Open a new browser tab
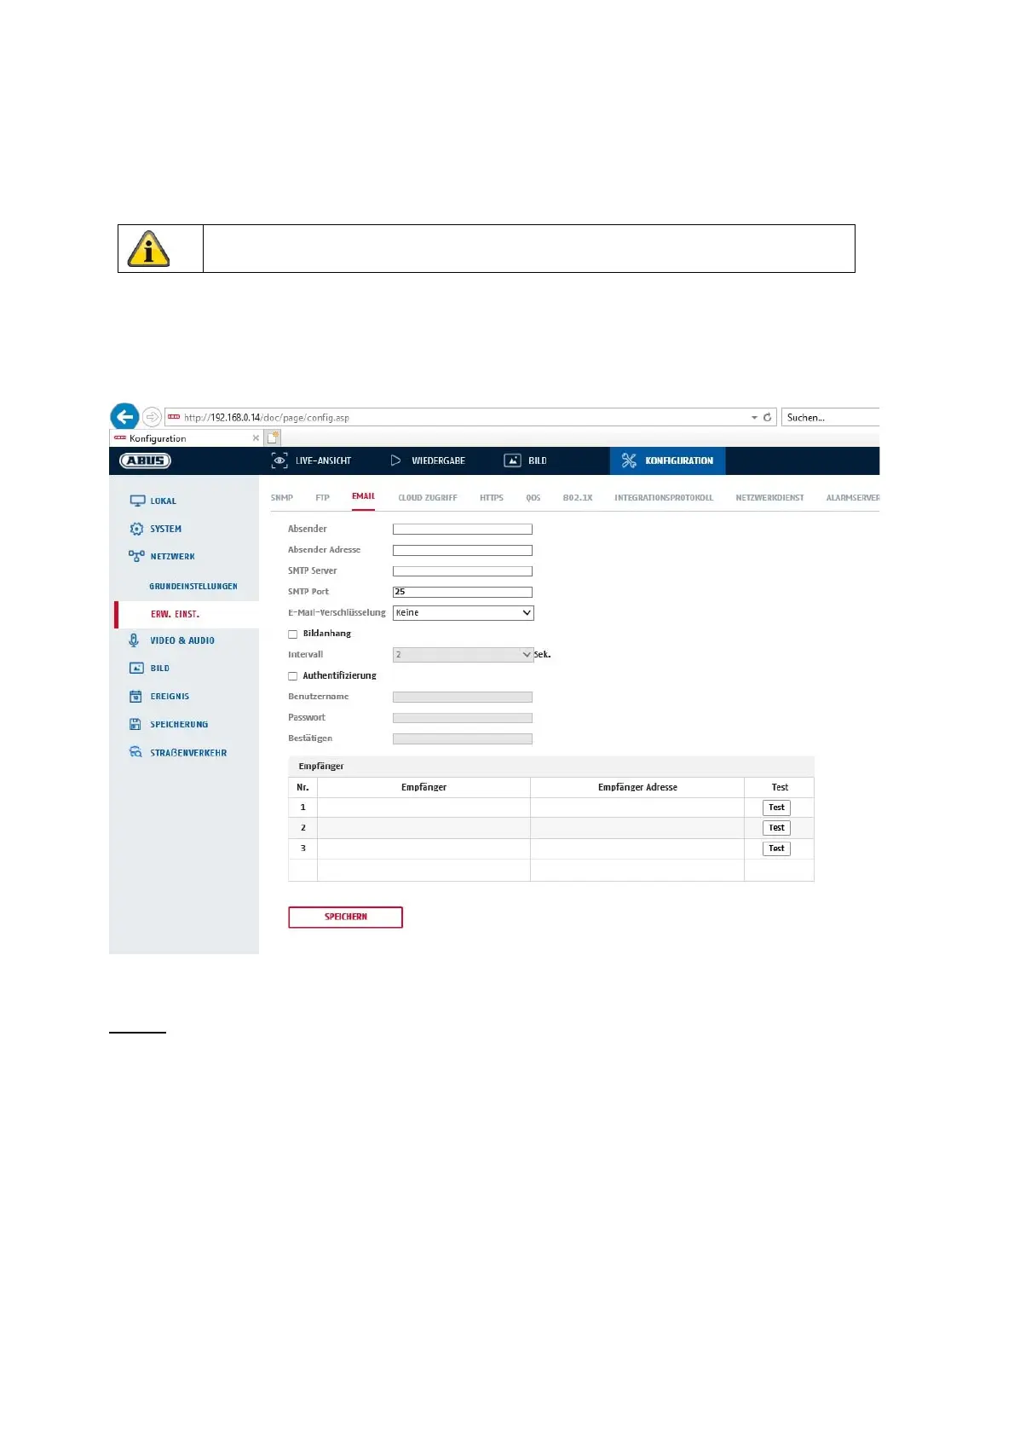The image size is (1014, 1436). tap(273, 437)
